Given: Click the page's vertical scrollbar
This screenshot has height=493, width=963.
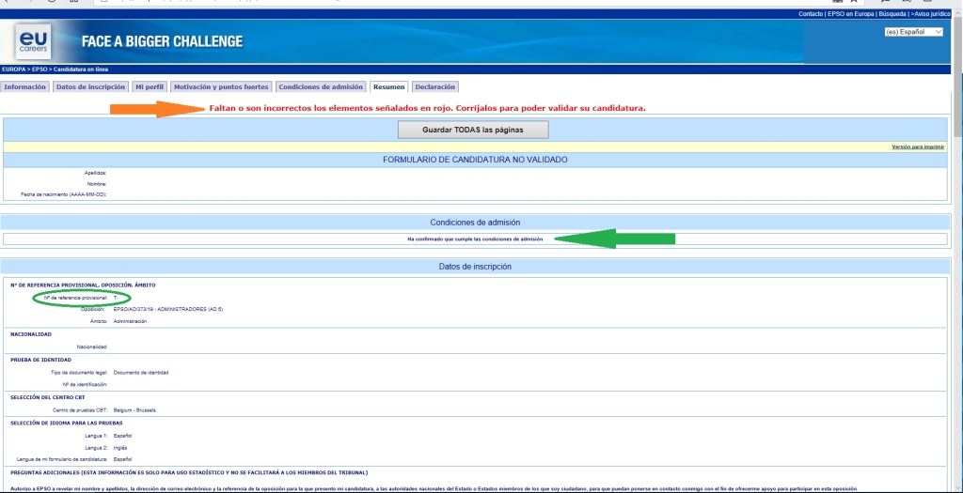Looking at the screenshot, I should (x=958, y=282).
